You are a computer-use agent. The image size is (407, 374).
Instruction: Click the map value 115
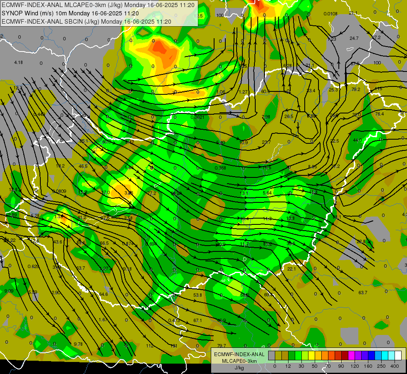[x=378, y=89]
